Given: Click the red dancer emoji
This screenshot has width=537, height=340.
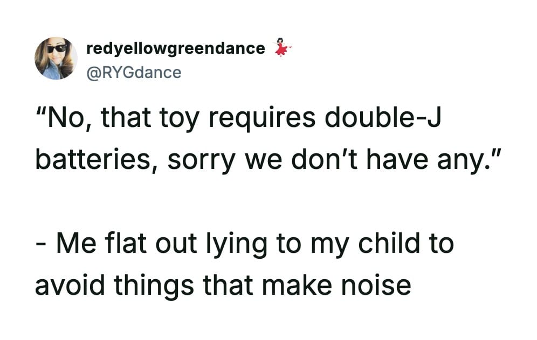Looking at the screenshot, I should [x=283, y=47].
